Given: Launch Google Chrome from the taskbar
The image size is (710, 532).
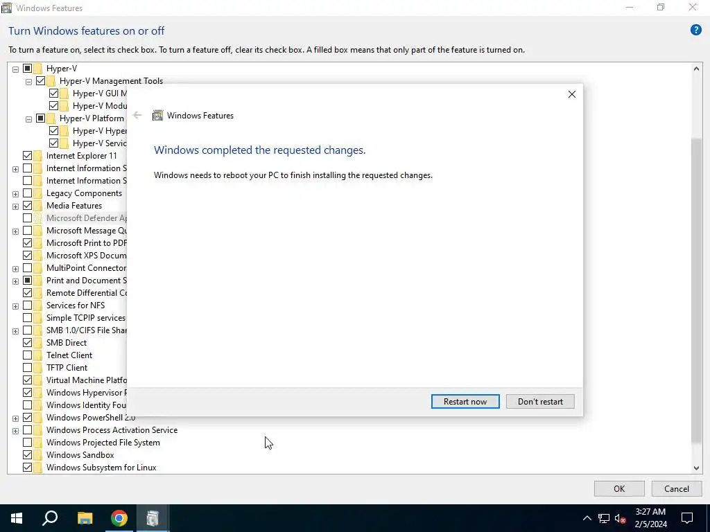Looking at the screenshot, I should coord(119,518).
